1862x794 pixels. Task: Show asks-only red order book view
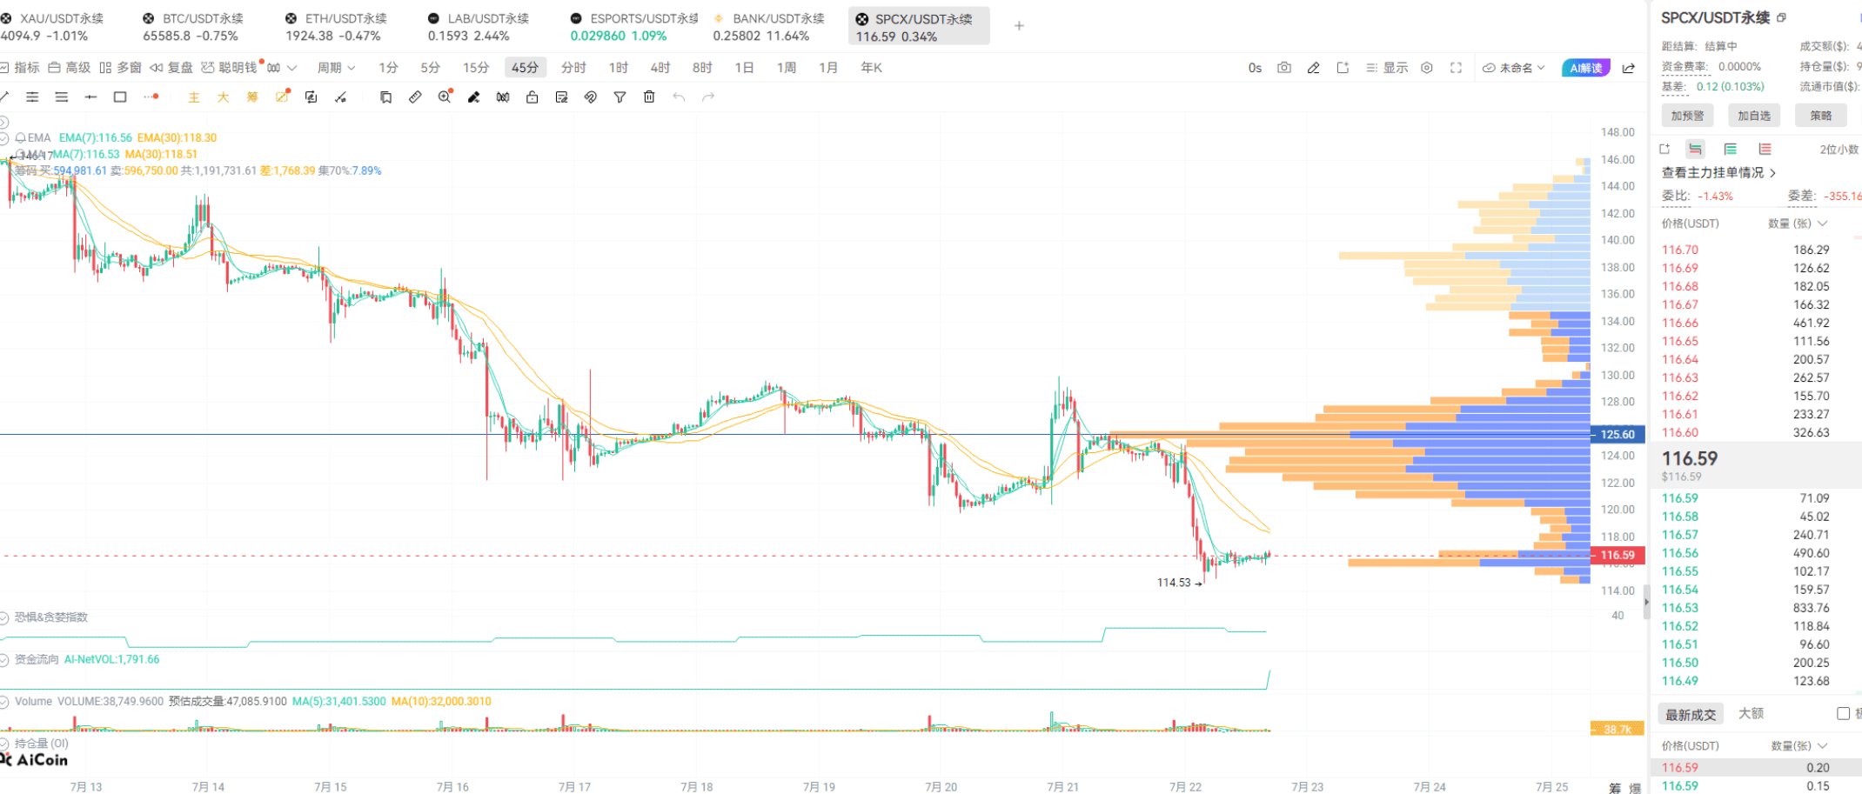1765,149
